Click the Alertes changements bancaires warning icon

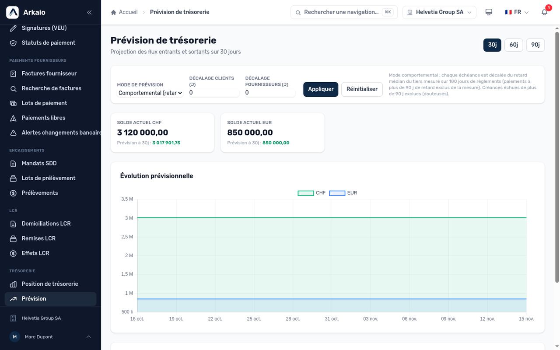point(14,133)
